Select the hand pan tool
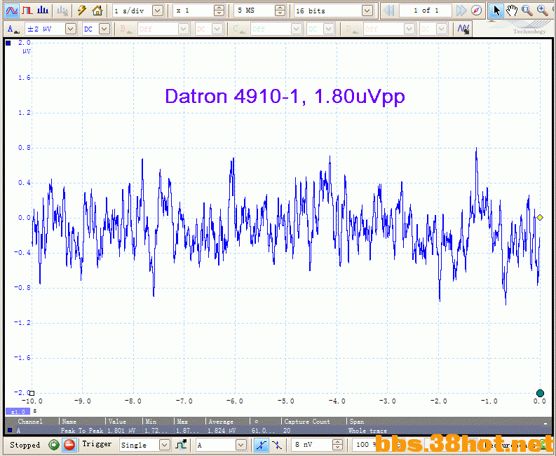The height and width of the screenshot is (456, 556). pos(512,11)
